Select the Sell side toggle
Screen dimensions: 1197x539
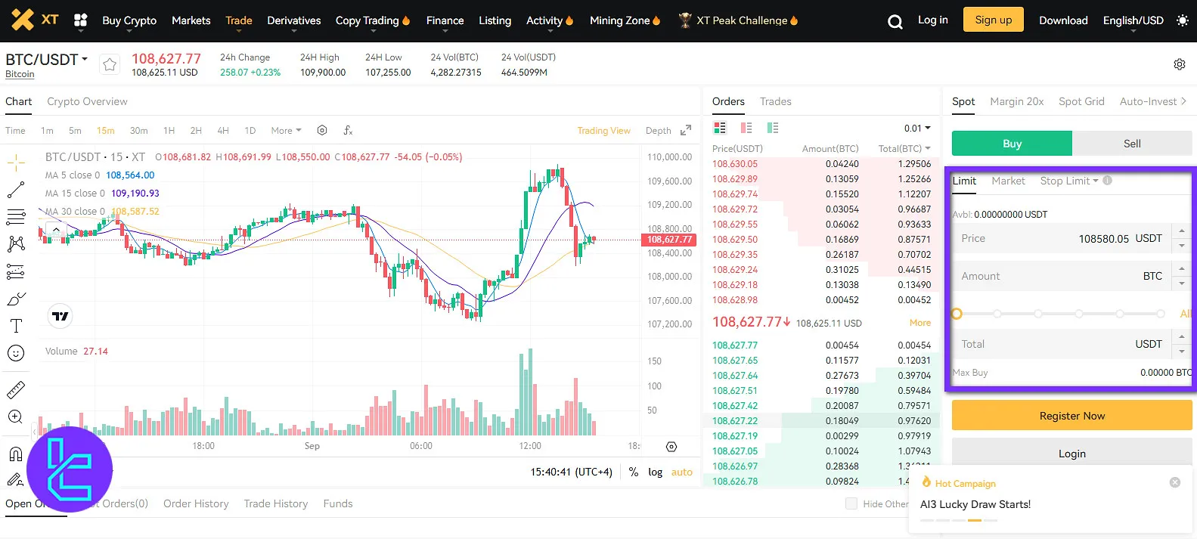coord(1132,144)
